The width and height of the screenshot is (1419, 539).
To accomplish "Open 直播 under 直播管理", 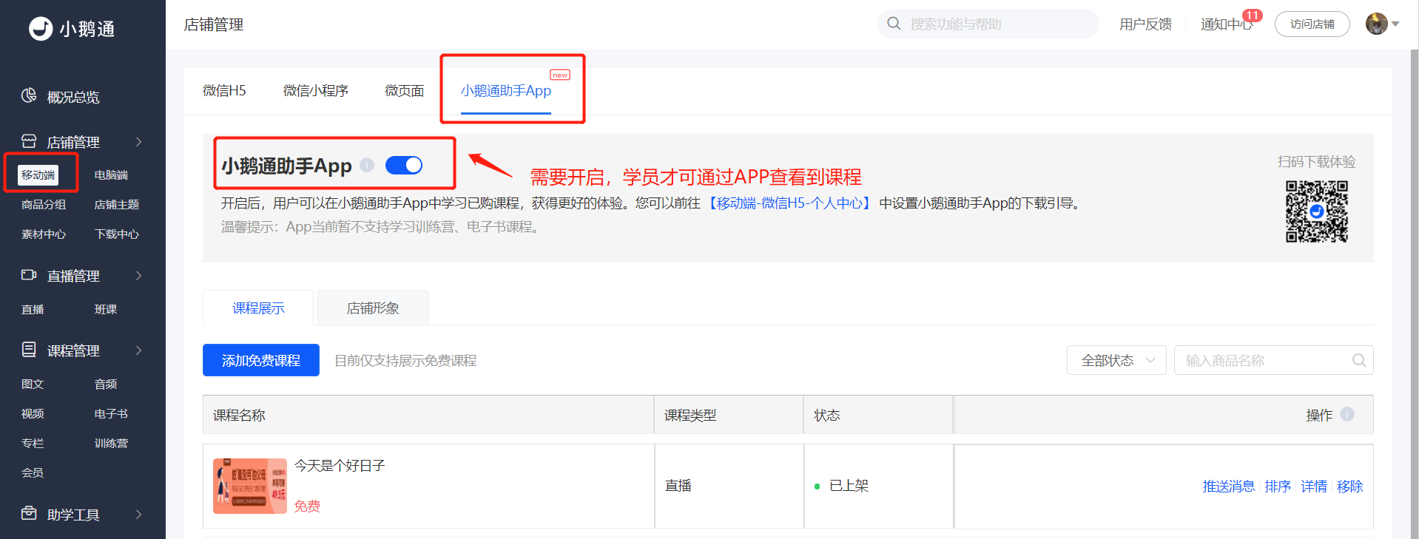I will point(33,310).
